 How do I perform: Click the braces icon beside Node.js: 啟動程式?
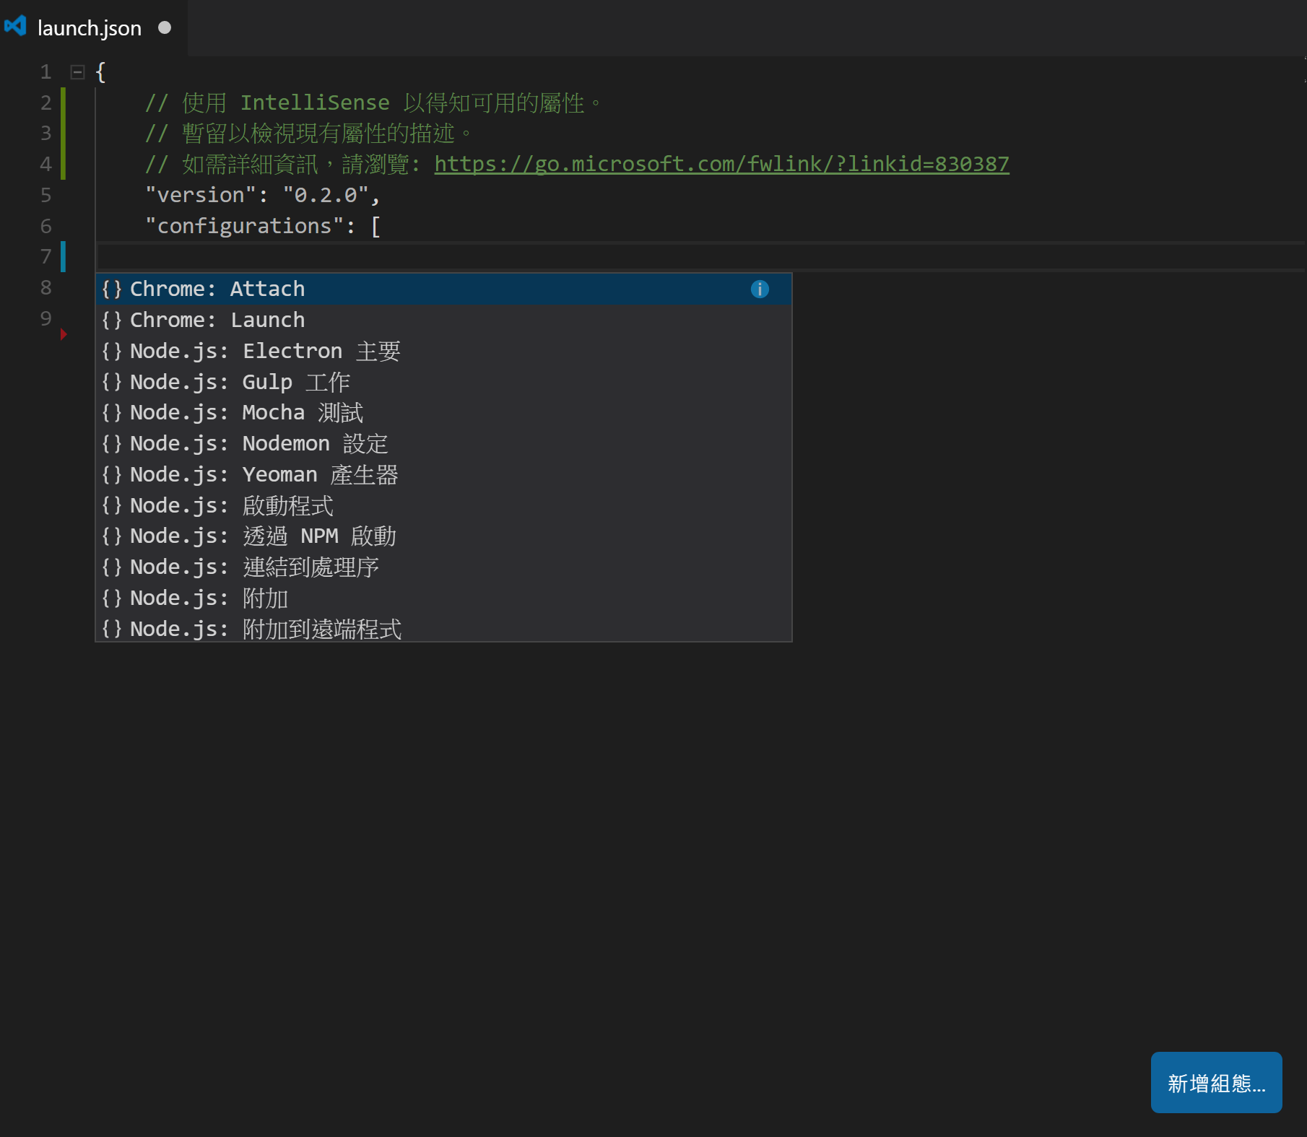click(x=112, y=505)
